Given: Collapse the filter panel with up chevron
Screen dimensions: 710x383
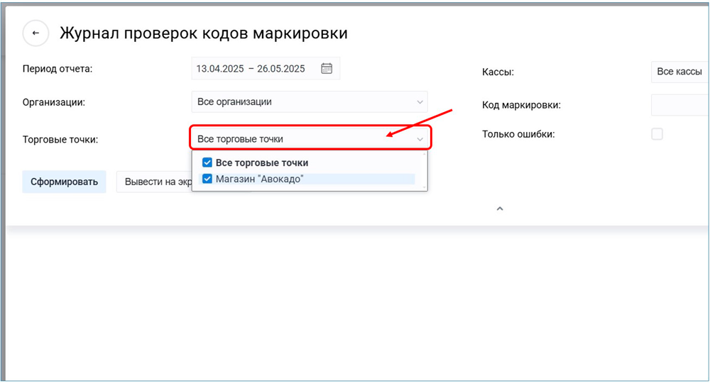Looking at the screenshot, I should [x=499, y=209].
